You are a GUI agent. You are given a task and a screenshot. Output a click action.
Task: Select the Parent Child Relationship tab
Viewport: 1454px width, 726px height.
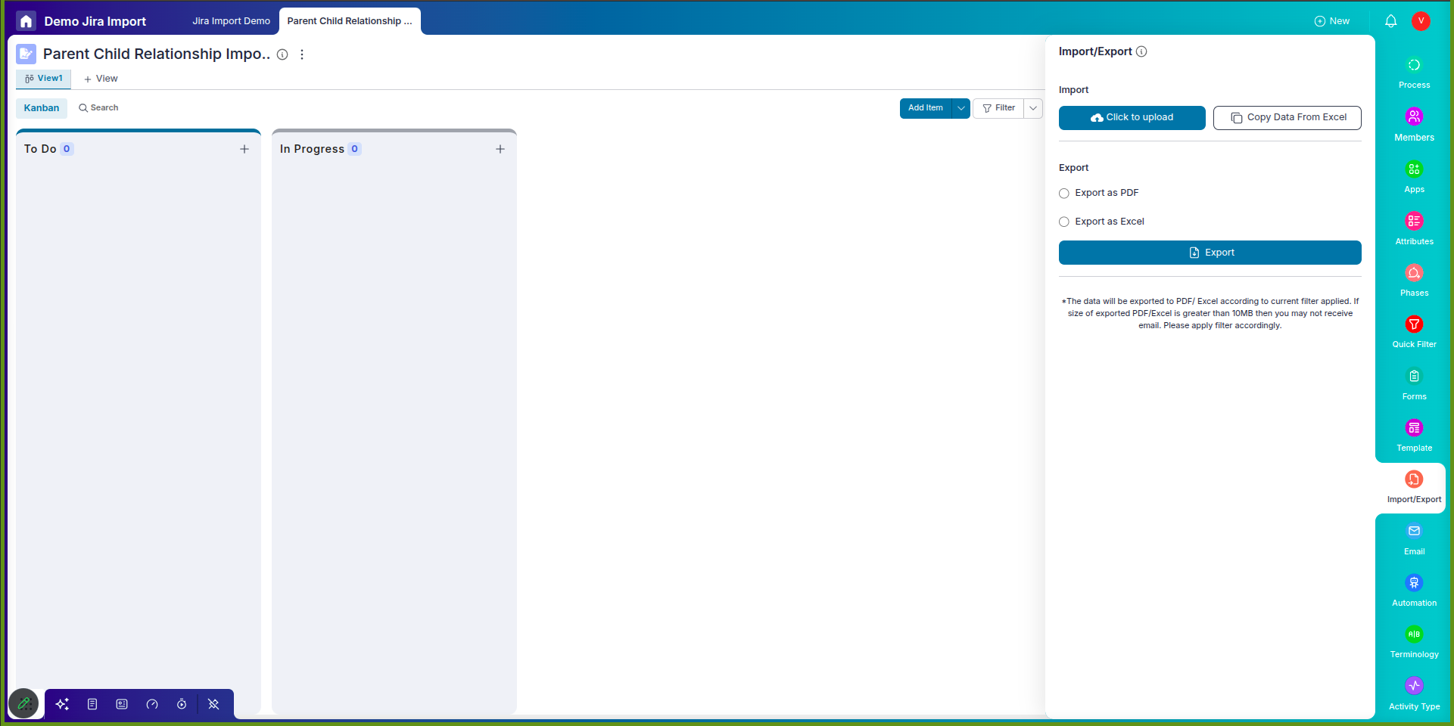point(350,21)
